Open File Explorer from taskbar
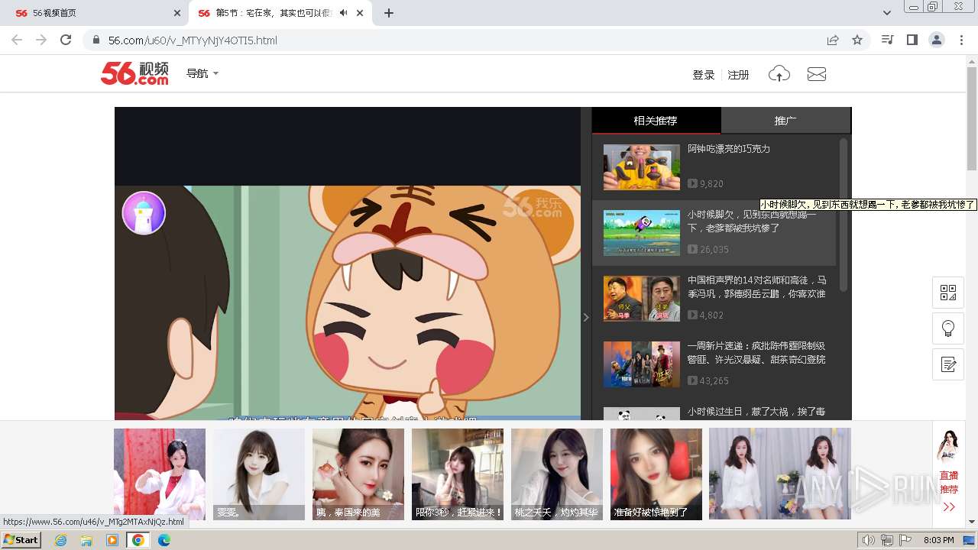Image resolution: width=978 pixels, height=550 pixels. (86, 540)
